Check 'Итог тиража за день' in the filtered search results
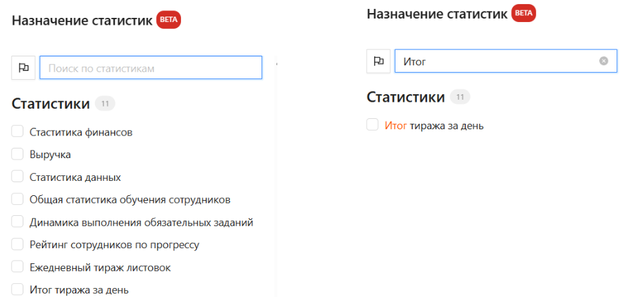Image resolution: width=624 pixels, height=297 pixels. 373,125
